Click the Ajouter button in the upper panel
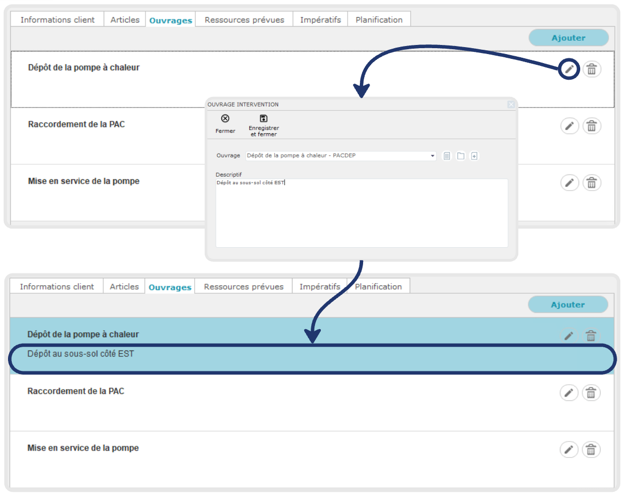 click(x=568, y=38)
